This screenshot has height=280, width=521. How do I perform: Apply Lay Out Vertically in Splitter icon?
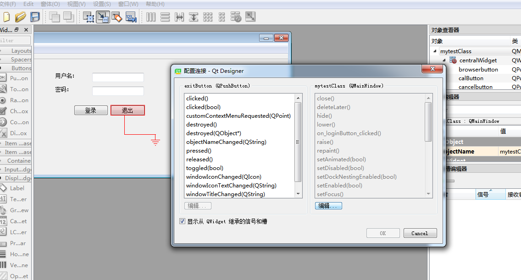point(194,17)
